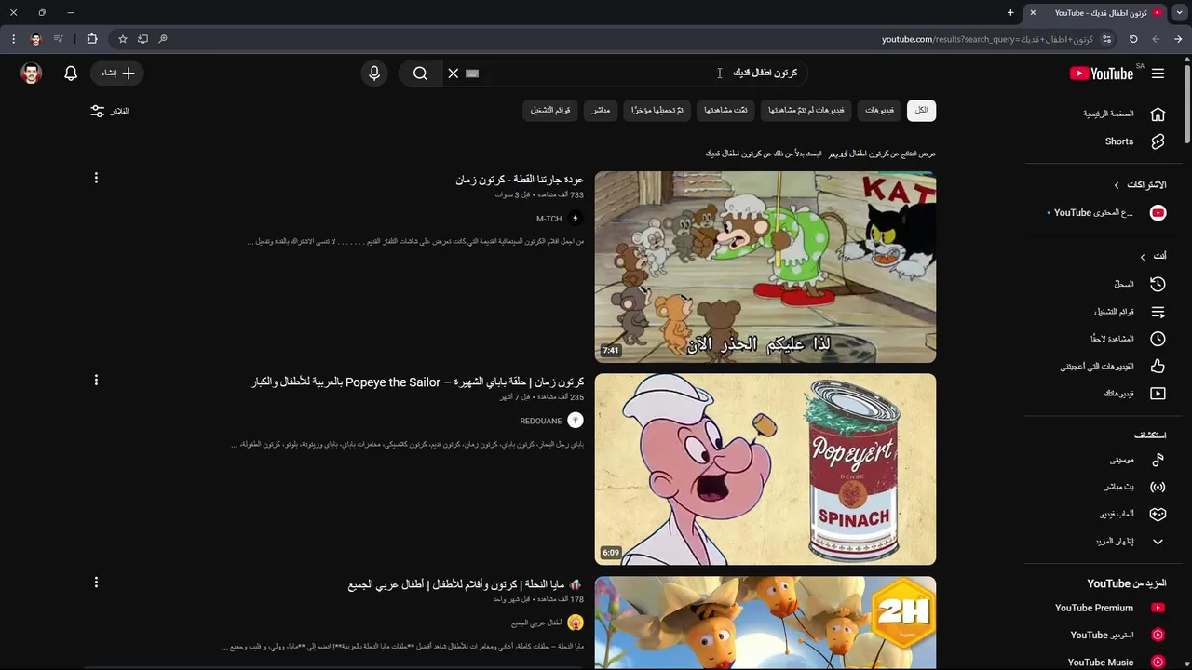Open a new browser tab
1192x670 pixels.
[1010, 13]
